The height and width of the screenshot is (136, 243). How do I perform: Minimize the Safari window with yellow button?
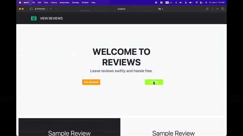pyautogui.click(x=23, y=9)
